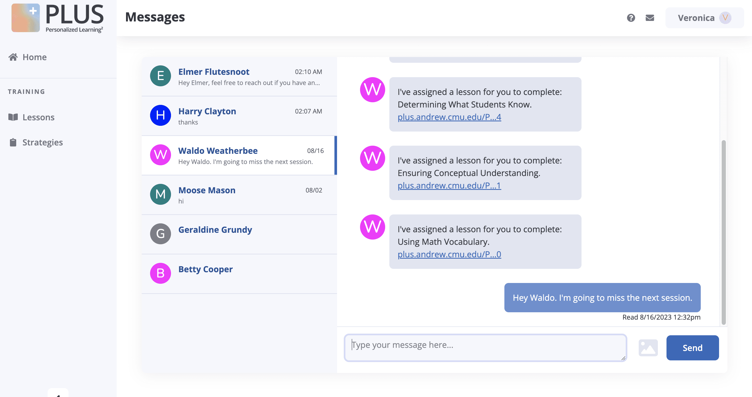This screenshot has height=397, width=752.
Task: Click Betty Cooper's pink B avatar
Action: (160, 273)
